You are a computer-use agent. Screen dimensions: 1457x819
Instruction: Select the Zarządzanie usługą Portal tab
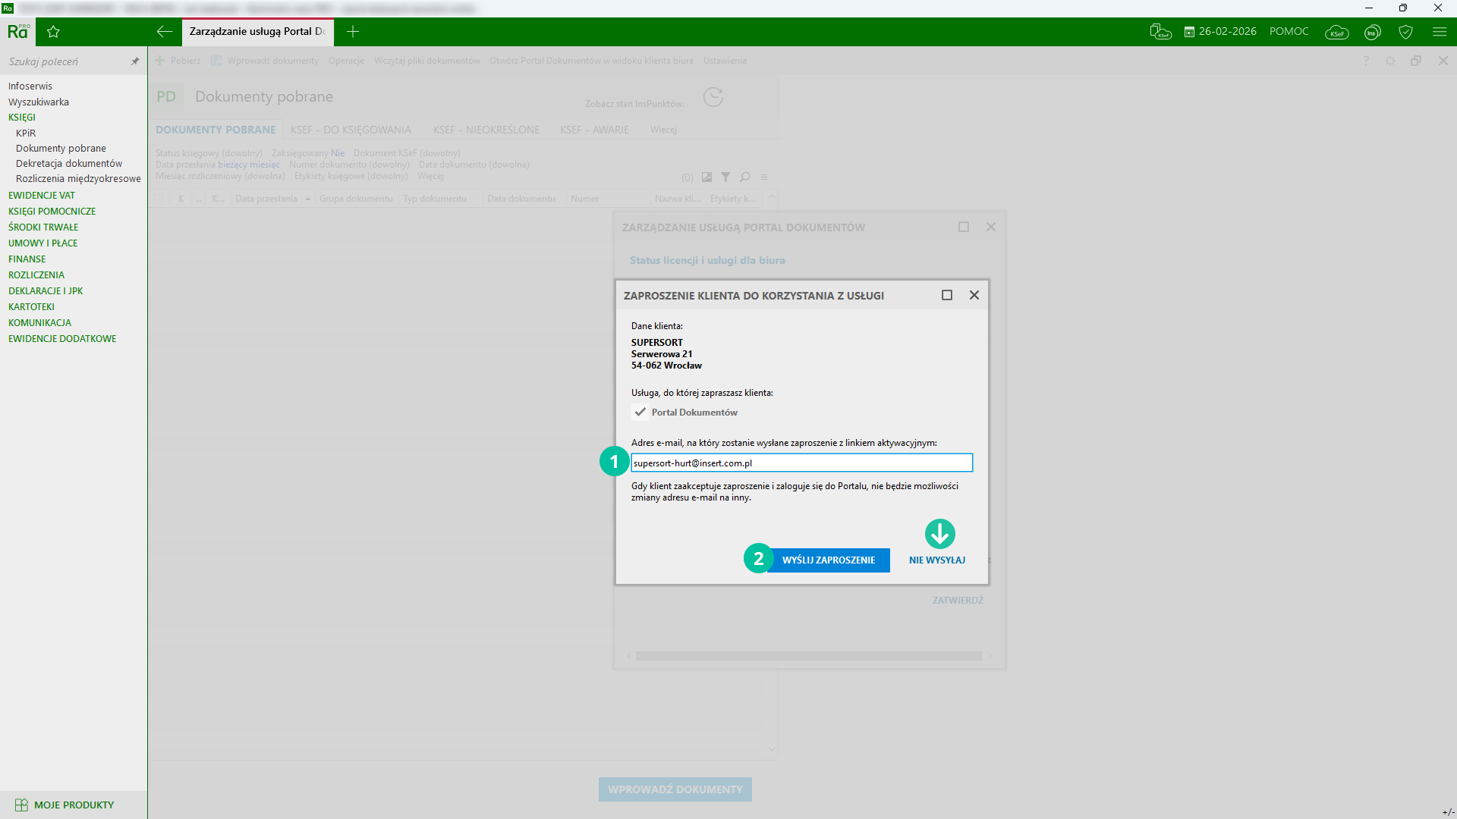coord(256,32)
